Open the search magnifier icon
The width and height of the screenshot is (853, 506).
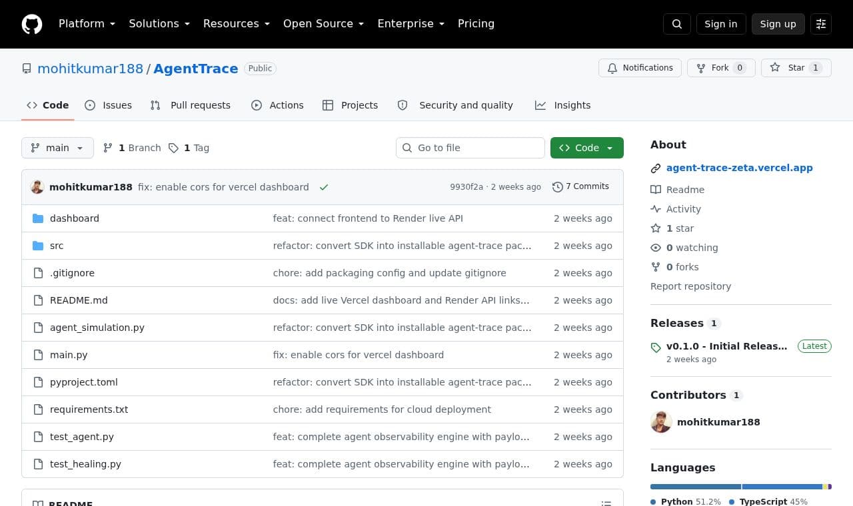tap(677, 24)
